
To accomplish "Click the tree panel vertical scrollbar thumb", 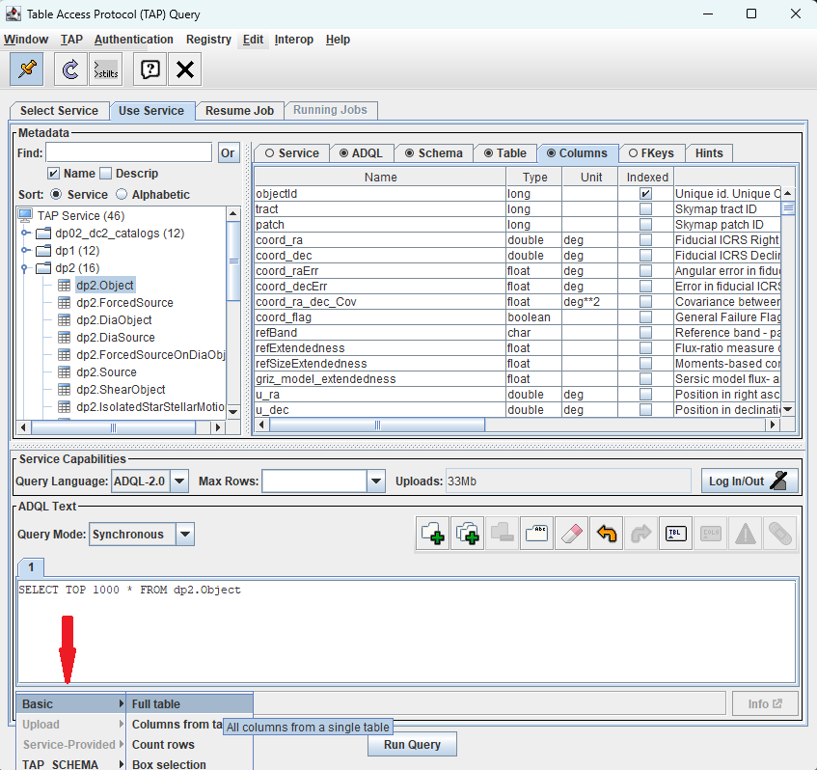I will [233, 261].
